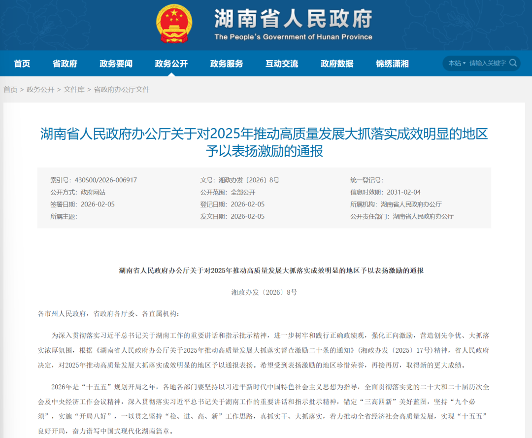The width and height of the screenshot is (532, 438).
Task: Select the 政府数据 navigation menu
Action: 337,63
